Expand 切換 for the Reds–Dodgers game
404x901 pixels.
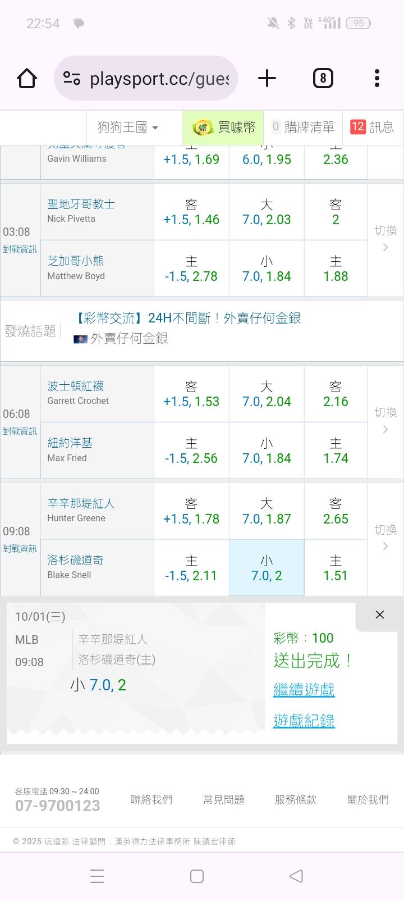[385, 538]
